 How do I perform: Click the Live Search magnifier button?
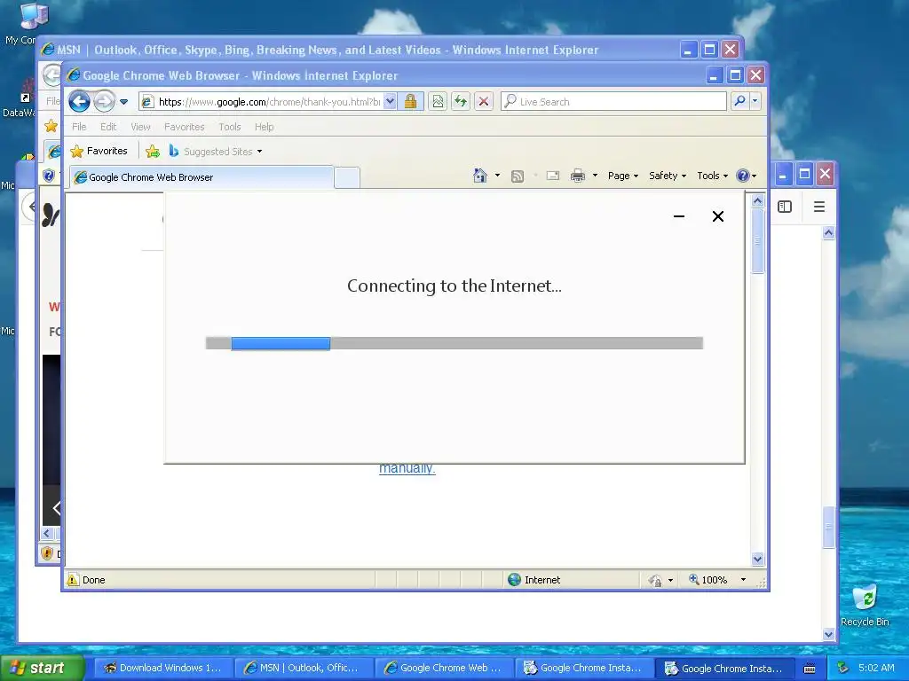tap(739, 101)
